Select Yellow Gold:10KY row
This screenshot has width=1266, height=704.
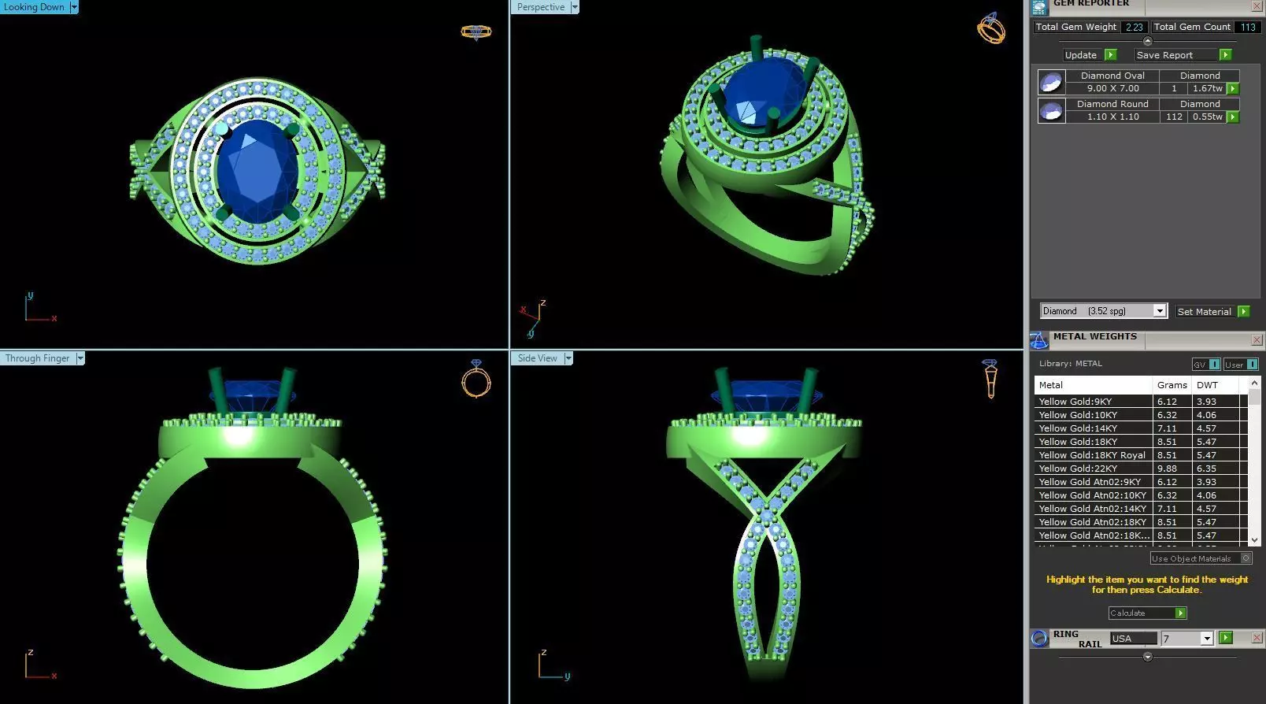1141,415
